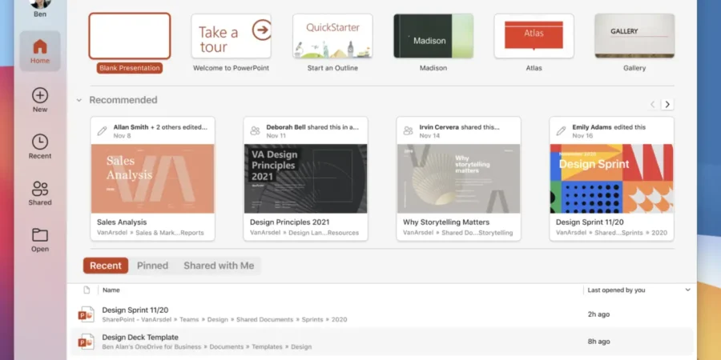Open the Home section in sidebar
The height and width of the screenshot is (360, 721).
(x=40, y=51)
